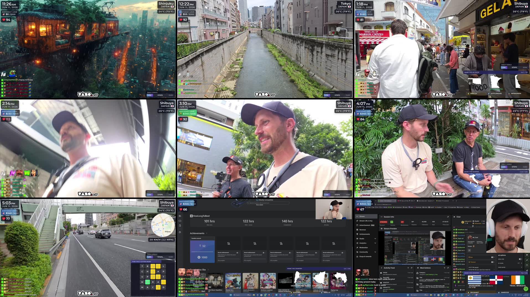Open Wander Stars game thumbnail
Image resolution: width=530 pixels, height=297 pixels.
233,281
